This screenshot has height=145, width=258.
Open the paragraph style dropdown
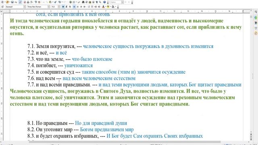click(x=25, y=6)
